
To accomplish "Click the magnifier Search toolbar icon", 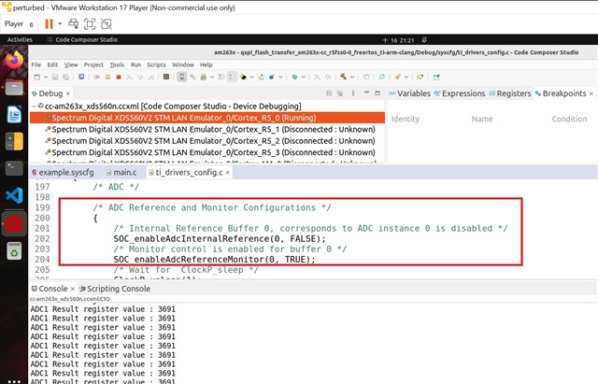I will pos(381,77).
